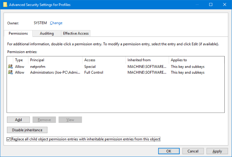Click the folder icon in title bar
The width and height of the screenshot is (232, 157).
click(x=5, y=4)
